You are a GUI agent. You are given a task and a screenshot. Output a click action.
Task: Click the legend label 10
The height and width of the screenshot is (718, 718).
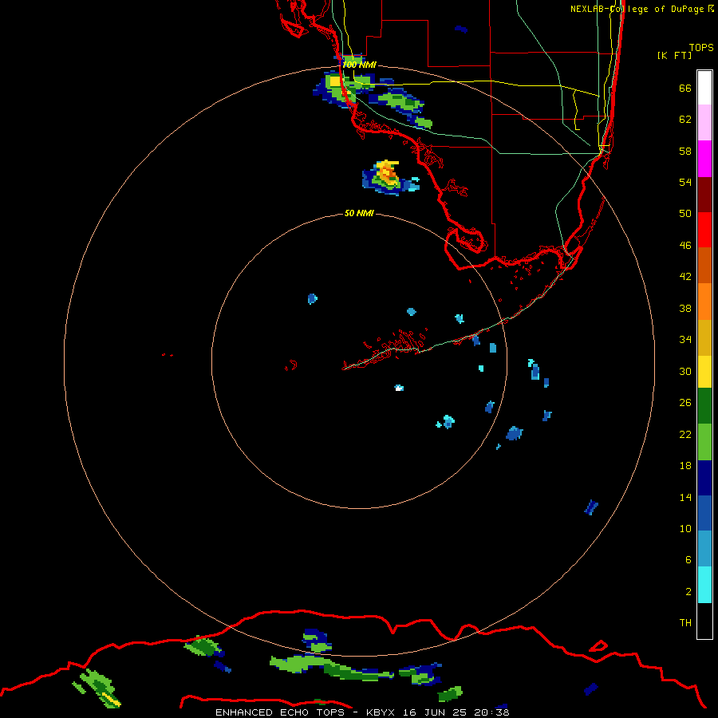tap(685, 528)
